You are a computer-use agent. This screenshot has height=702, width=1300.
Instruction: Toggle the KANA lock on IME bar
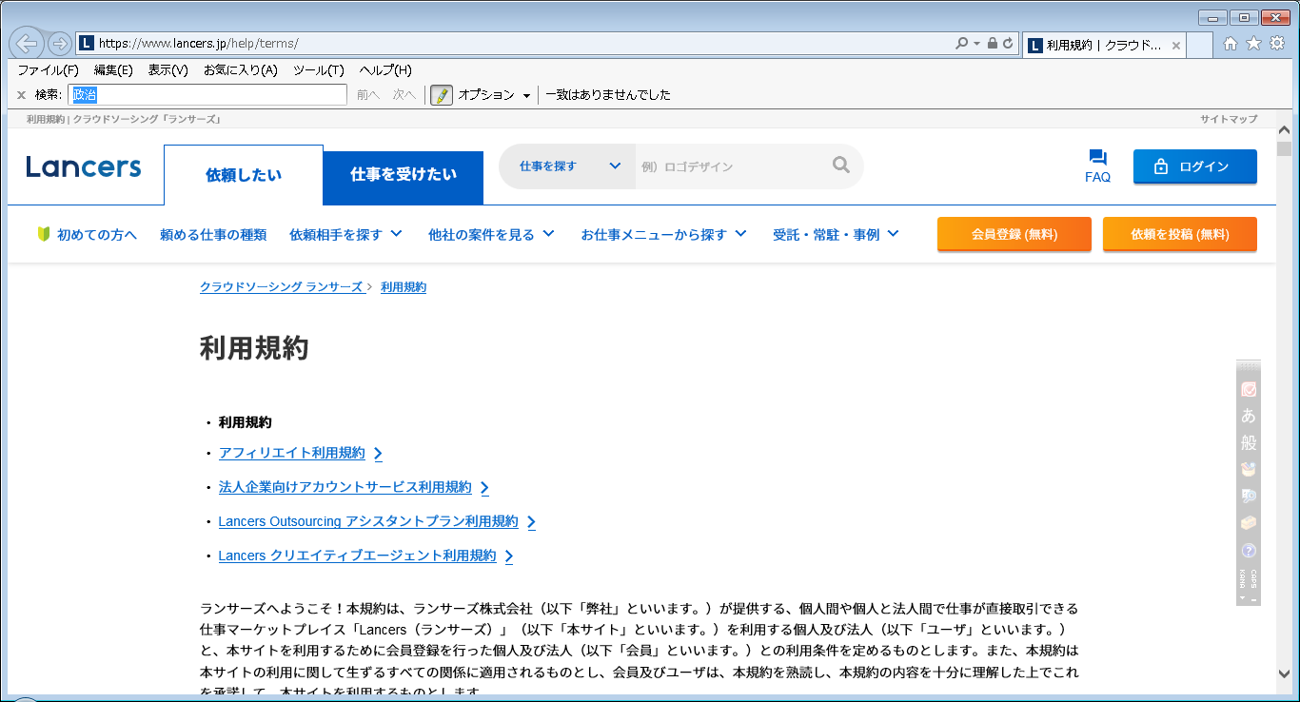(1243, 579)
